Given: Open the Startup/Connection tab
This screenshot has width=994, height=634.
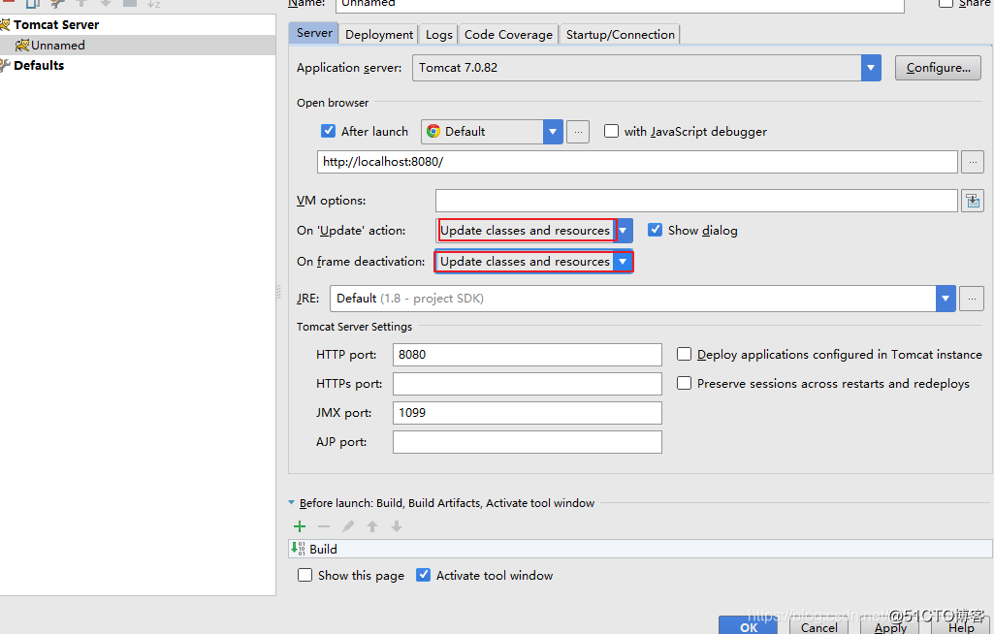Looking at the screenshot, I should pos(620,34).
